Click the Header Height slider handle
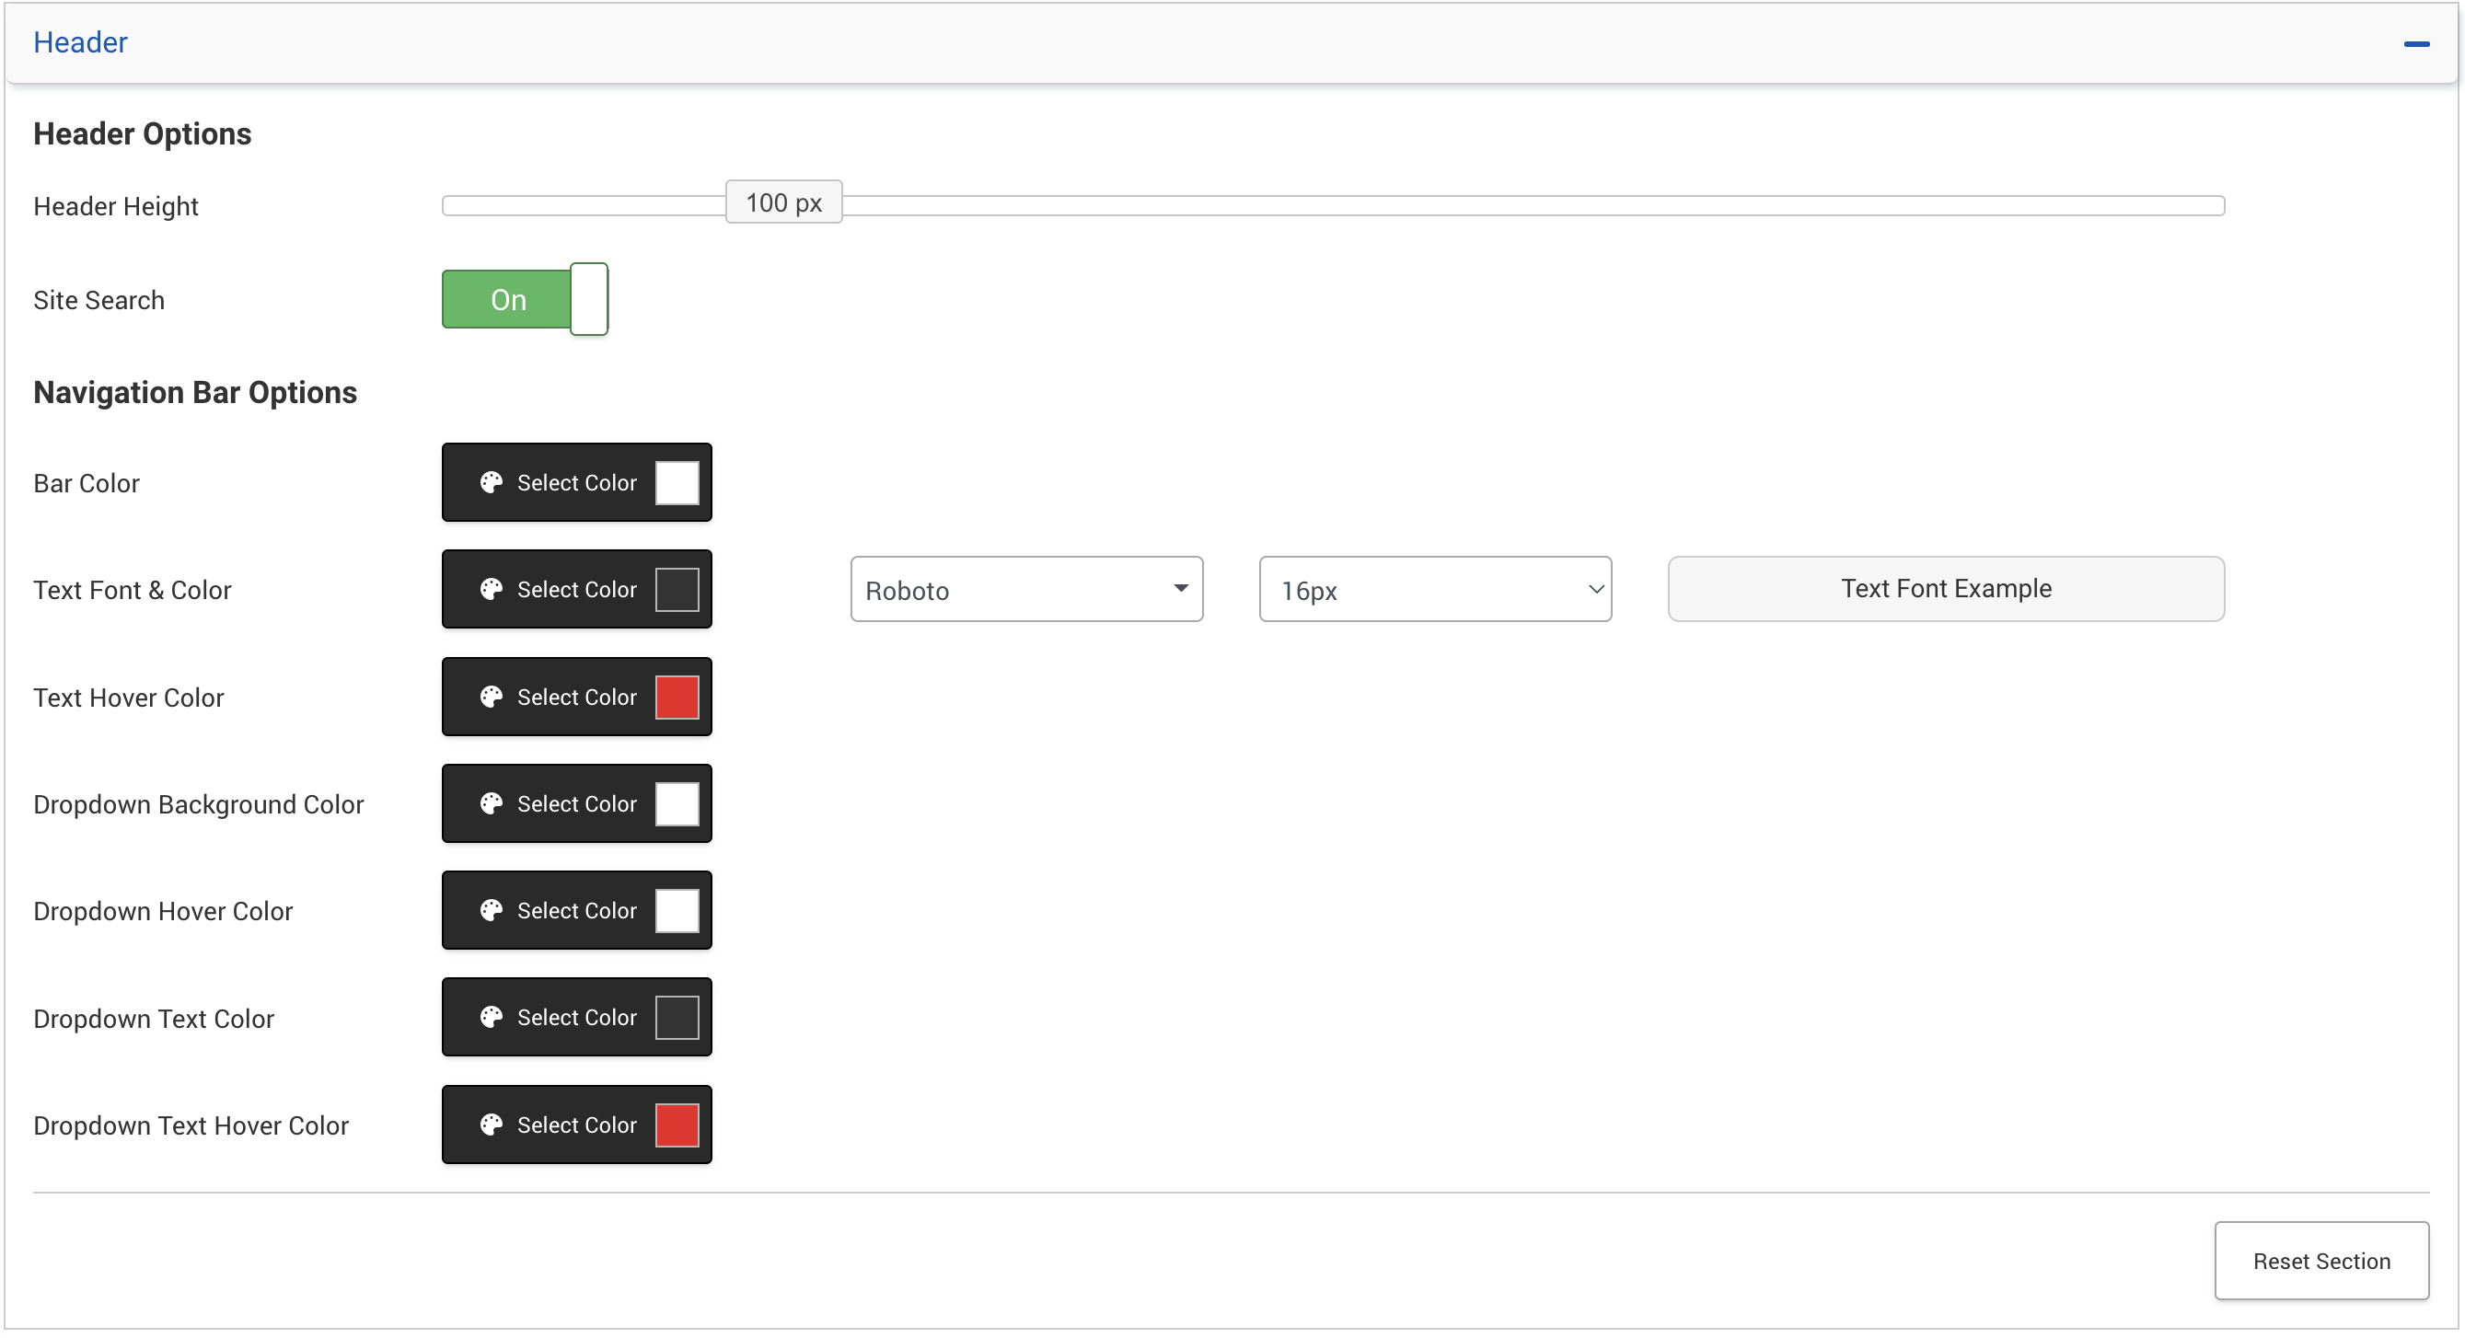Image resolution: width=2465 pixels, height=1338 pixels. point(784,202)
